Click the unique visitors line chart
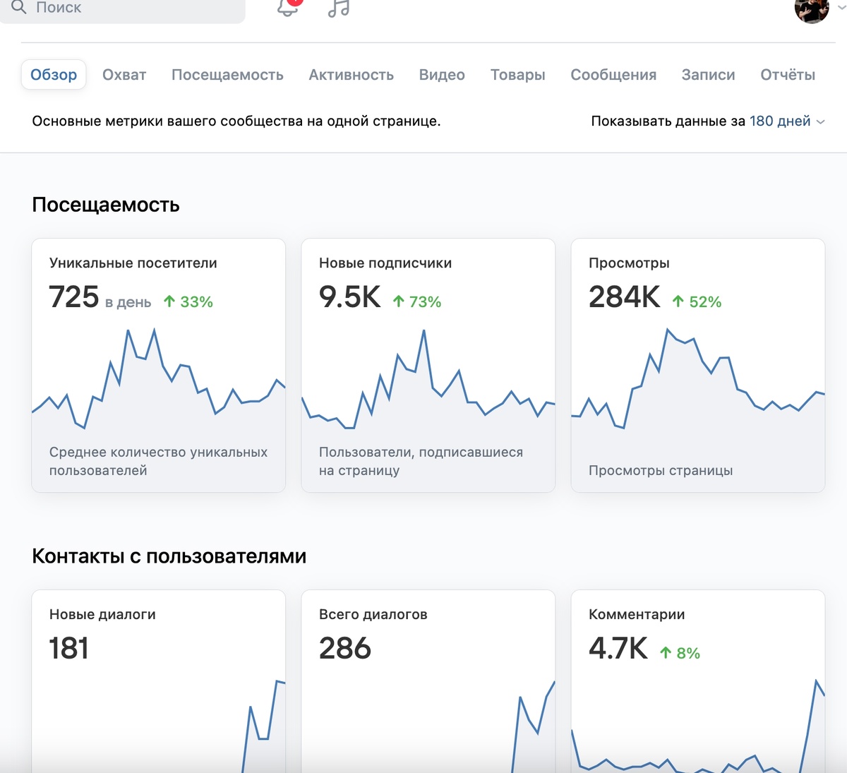Image resolution: width=847 pixels, height=773 pixels. point(159,379)
